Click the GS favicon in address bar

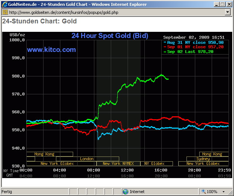click(x=5, y=12)
